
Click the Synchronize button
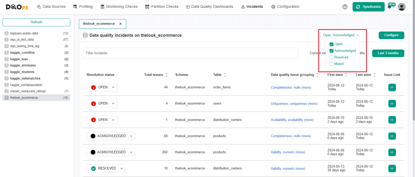coord(368,7)
